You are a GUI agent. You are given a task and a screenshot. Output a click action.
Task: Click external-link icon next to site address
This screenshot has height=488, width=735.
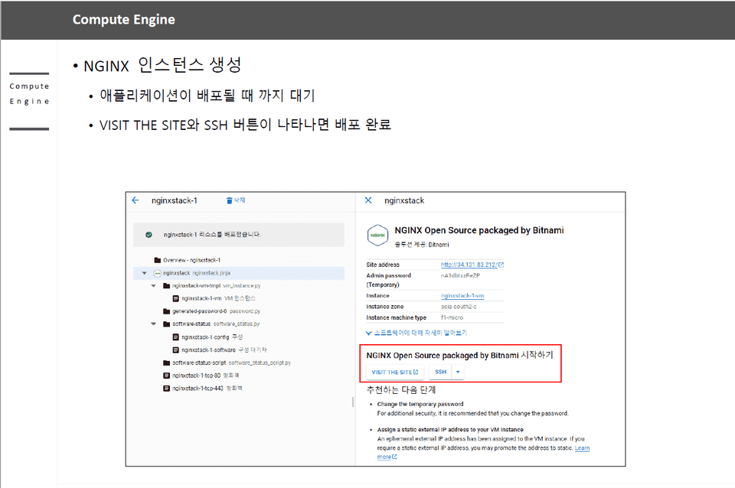(501, 265)
